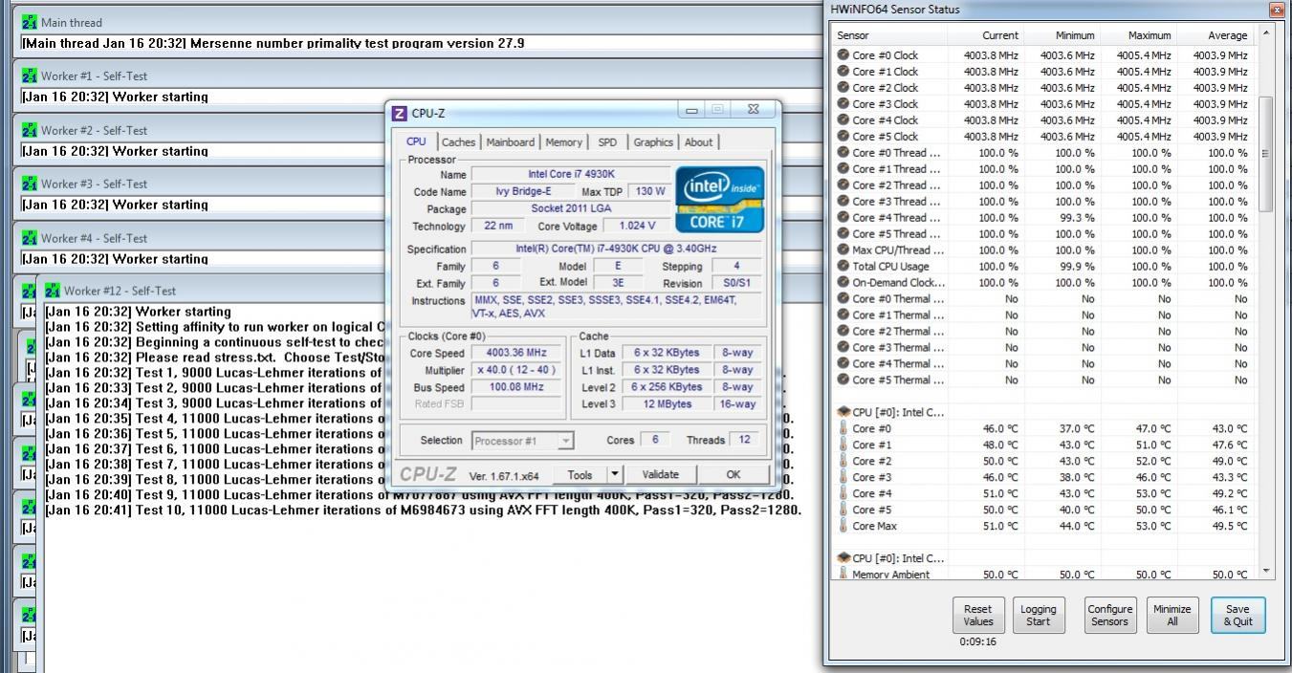
Task: Click the Core #0 Thermal sensor icon
Action: (843, 298)
